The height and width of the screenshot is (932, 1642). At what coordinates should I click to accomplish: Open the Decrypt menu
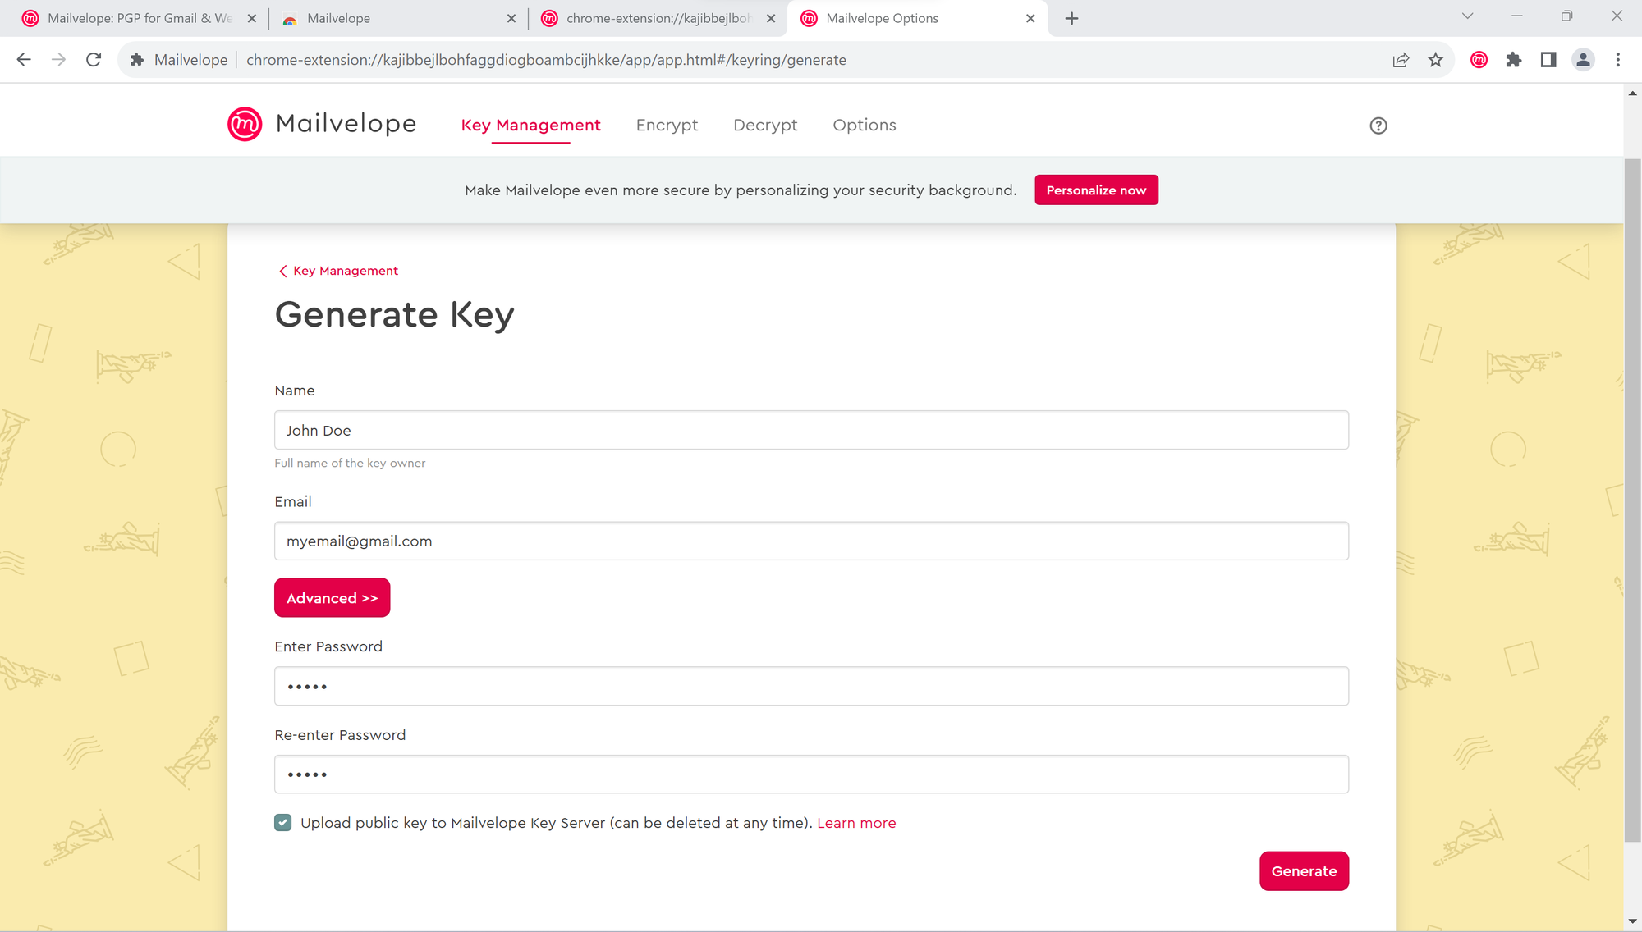[x=765, y=125]
